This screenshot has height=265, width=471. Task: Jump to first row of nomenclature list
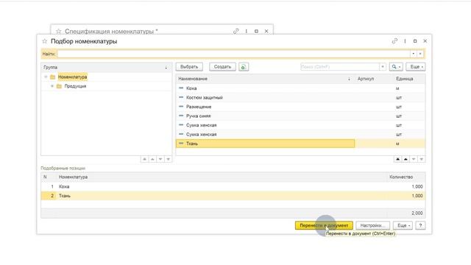397,159
